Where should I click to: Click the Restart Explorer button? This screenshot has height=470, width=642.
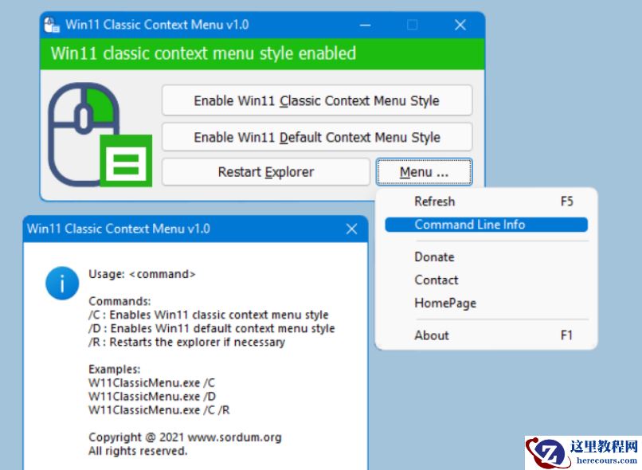click(266, 171)
